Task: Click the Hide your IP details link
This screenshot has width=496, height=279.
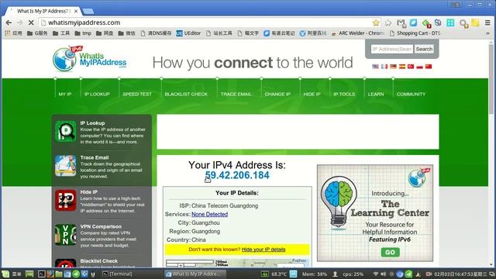Action: coord(263,250)
